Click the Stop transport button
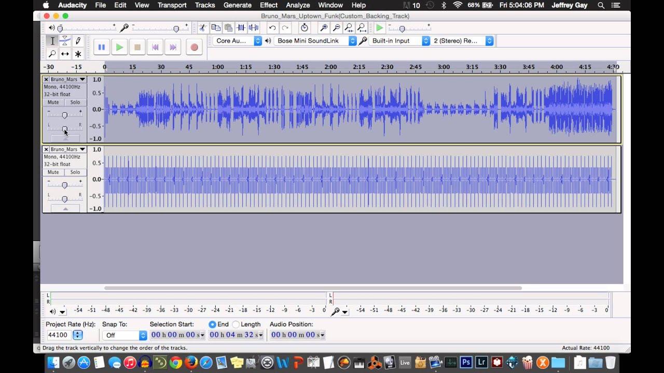 137,47
